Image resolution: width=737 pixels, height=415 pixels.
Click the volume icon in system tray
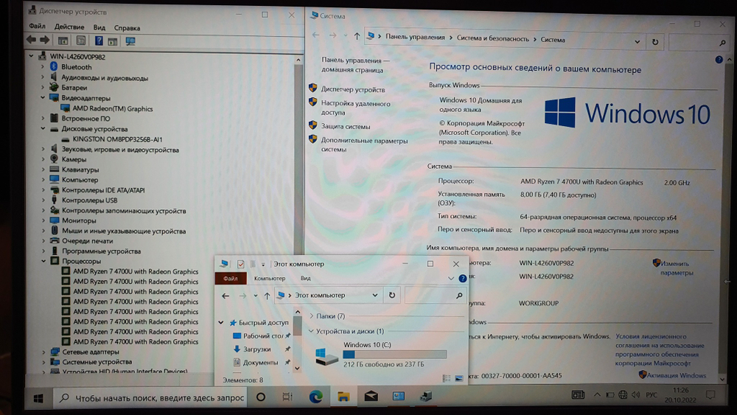635,394
